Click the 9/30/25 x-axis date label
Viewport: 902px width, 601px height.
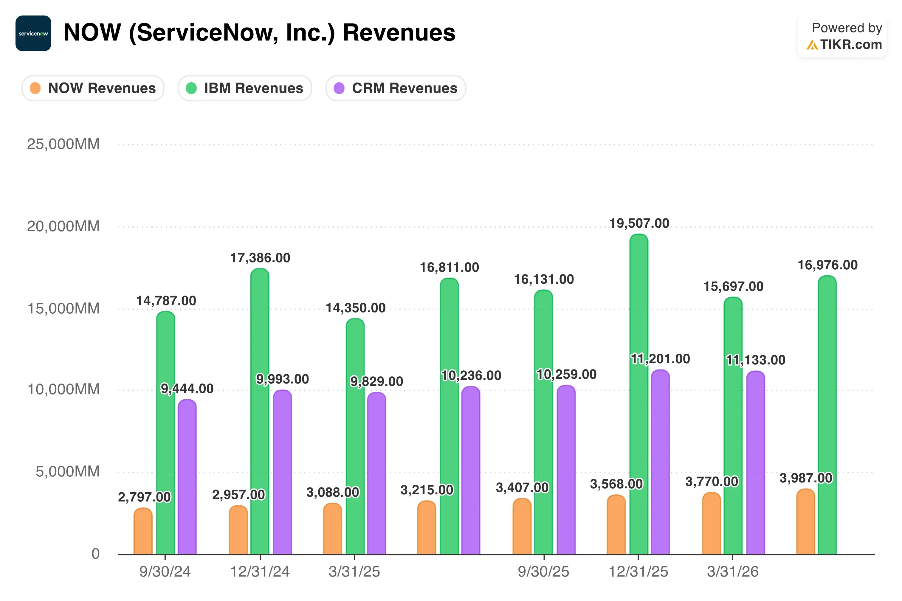pyautogui.click(x=544, y=572)
